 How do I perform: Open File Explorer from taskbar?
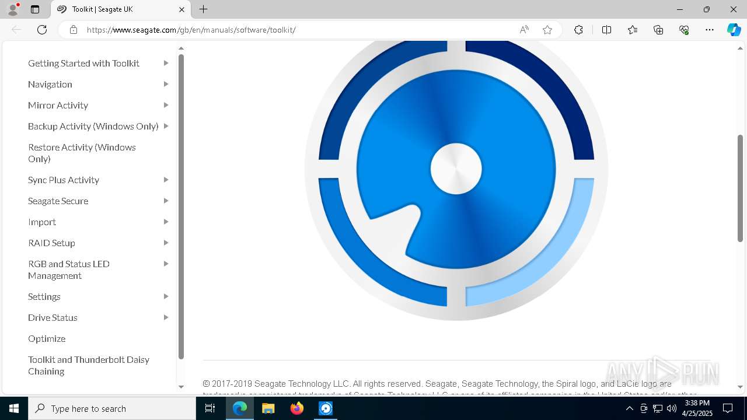point(268,408)
